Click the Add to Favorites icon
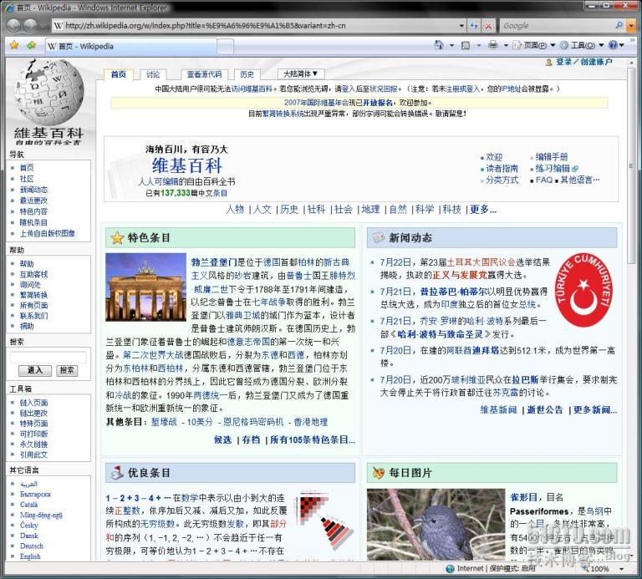The image size is (642, 579). [31, 45]
